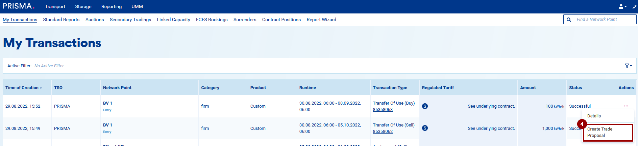This screenshot has width=638, height=146.
Task: Click the search magnifier icon
Action: tap(569, 20)
